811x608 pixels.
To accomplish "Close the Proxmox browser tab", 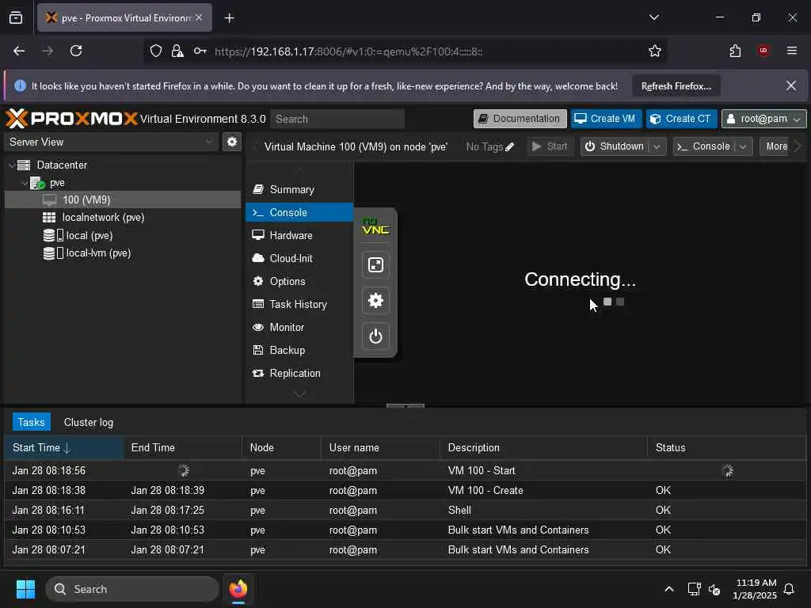I will pos(199,17).
